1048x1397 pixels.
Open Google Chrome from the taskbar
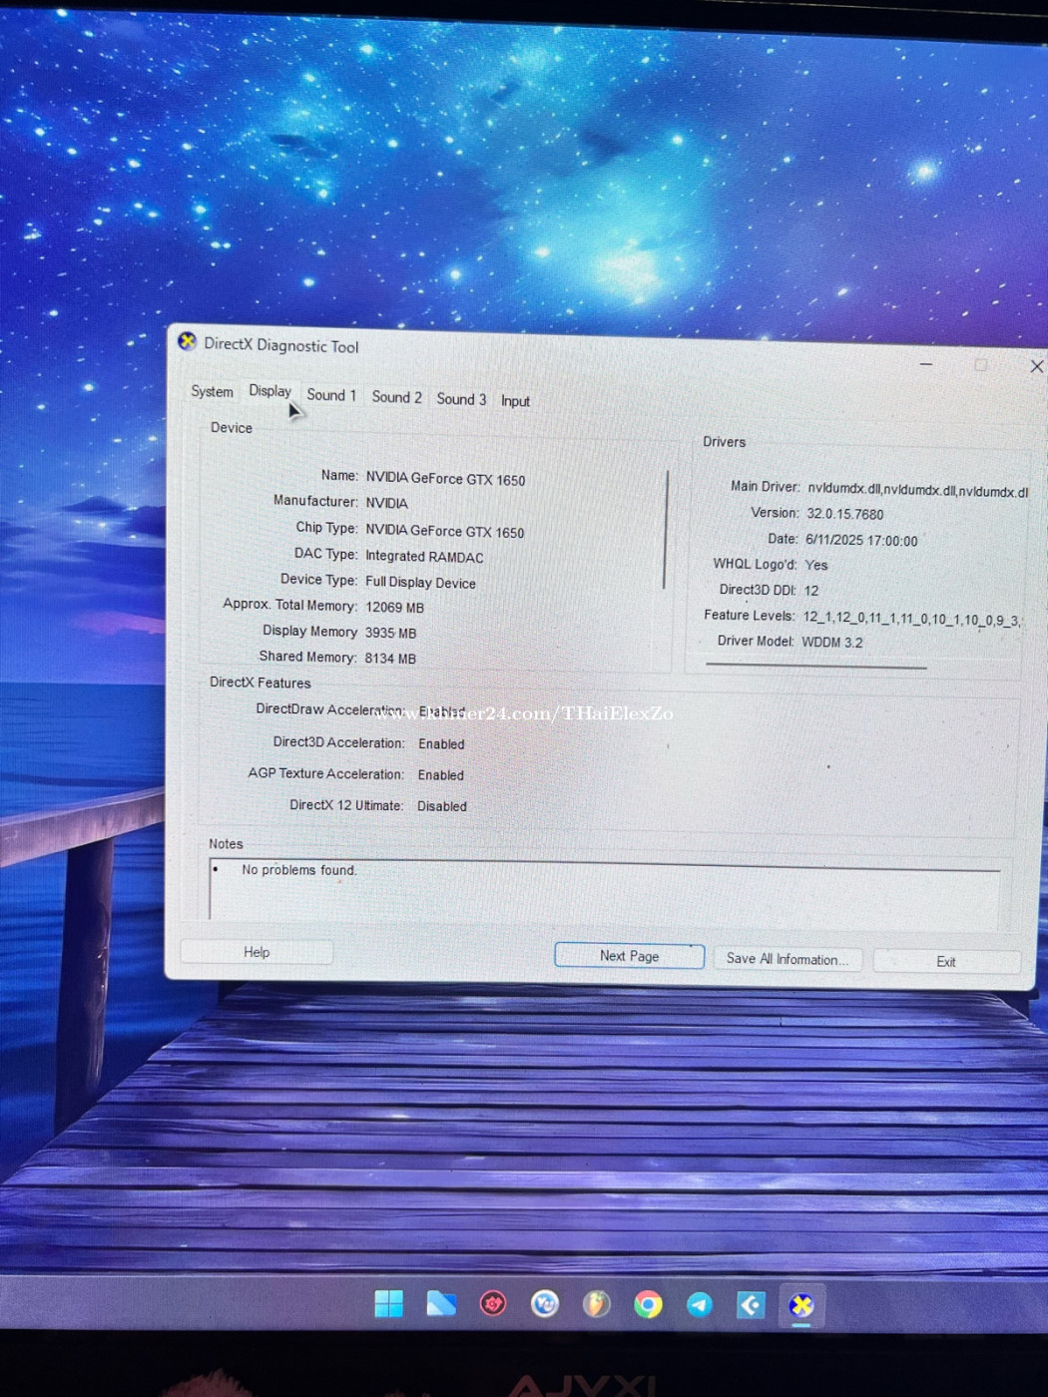coord(649,1303)
